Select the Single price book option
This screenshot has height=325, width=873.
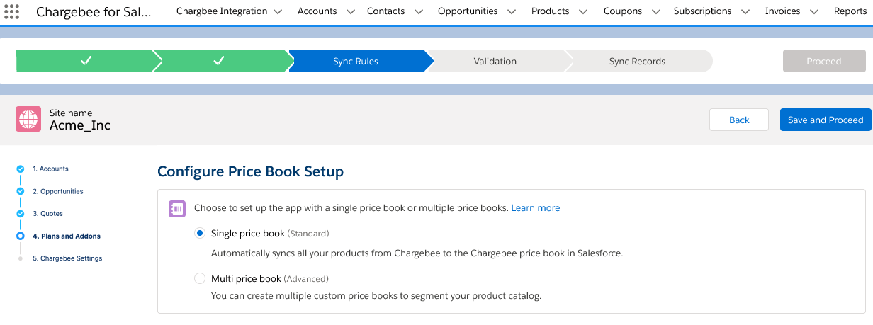pos(200,233)
